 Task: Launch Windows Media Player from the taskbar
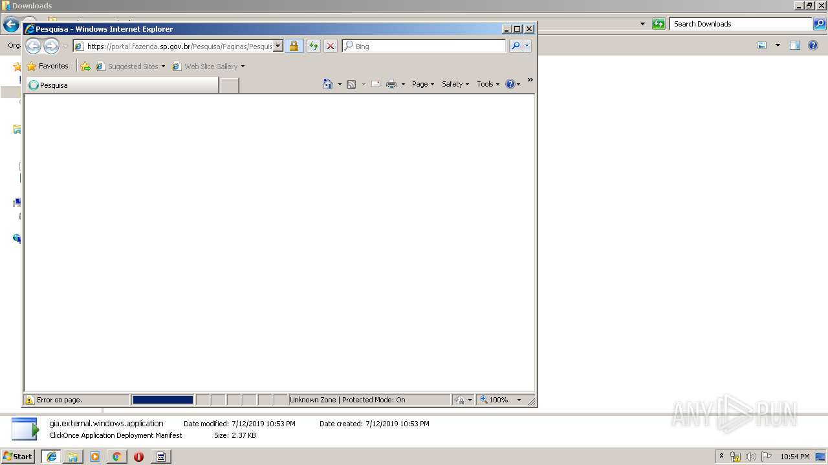(95, 457)
